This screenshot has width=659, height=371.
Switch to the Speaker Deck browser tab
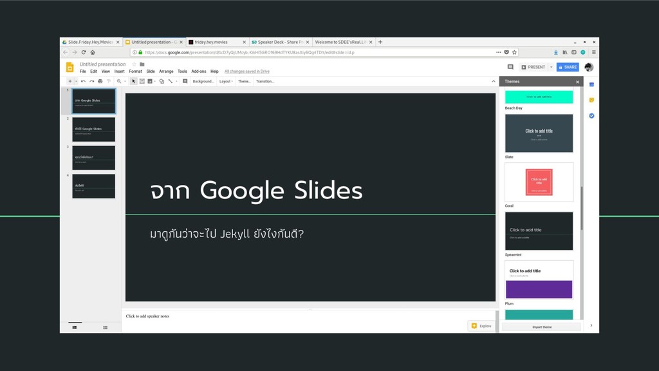tap(281, 42)
